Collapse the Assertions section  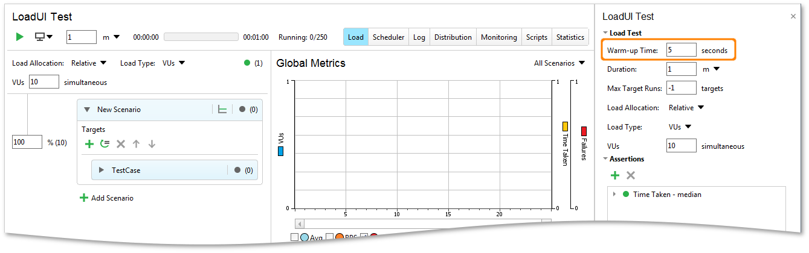click(605, 159)
